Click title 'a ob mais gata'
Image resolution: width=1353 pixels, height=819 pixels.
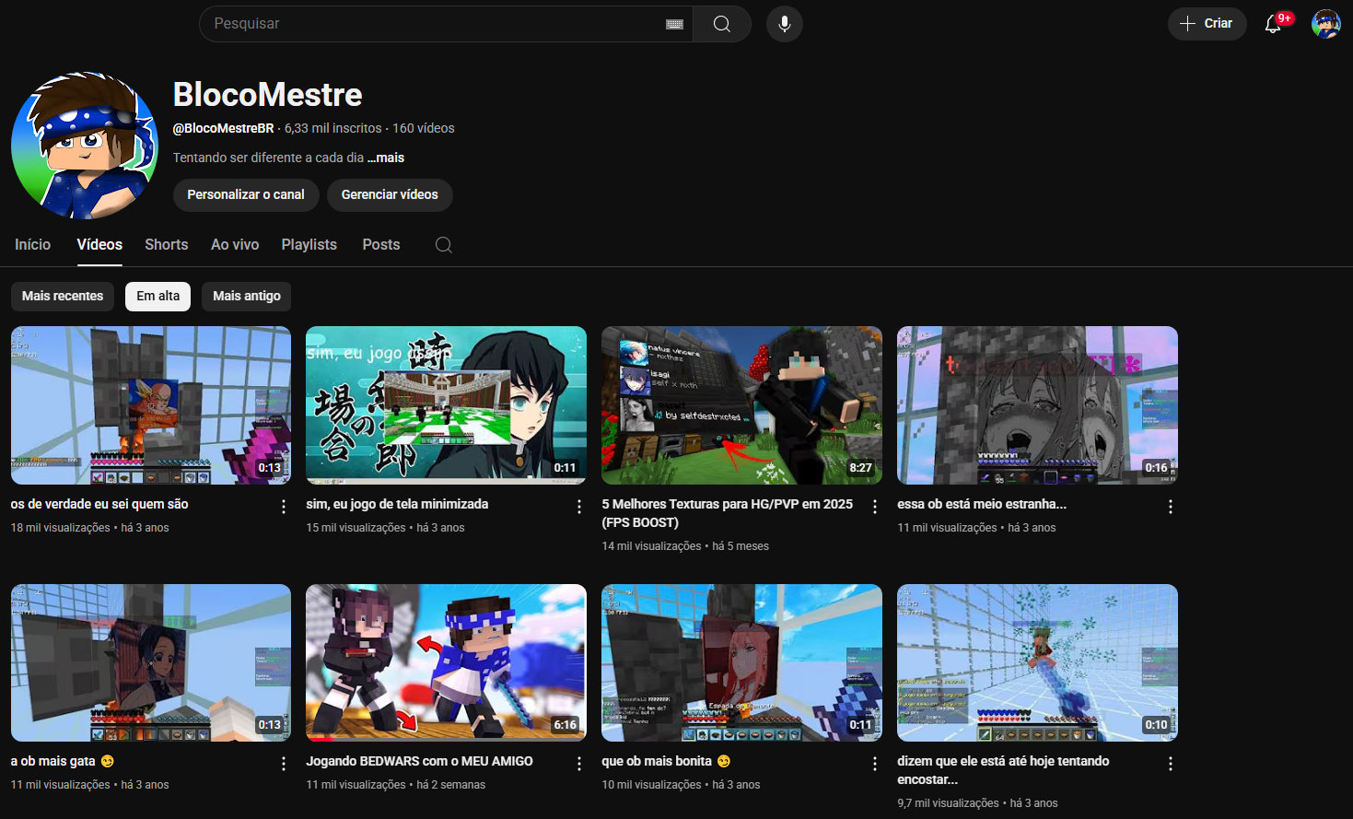tap(63, 761)
